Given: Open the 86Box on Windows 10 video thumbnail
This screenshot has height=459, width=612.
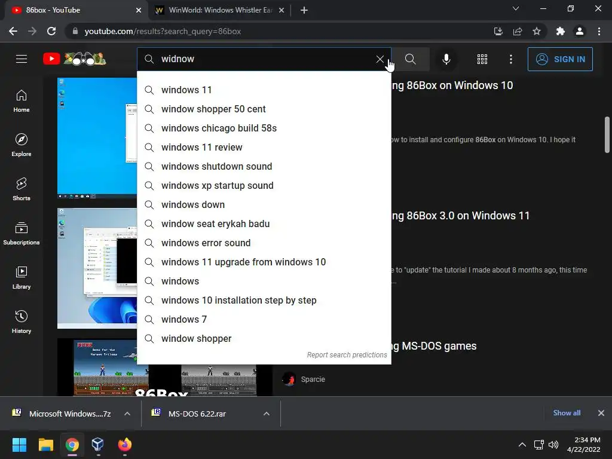Looking at the screenshot, I should 97,138.
